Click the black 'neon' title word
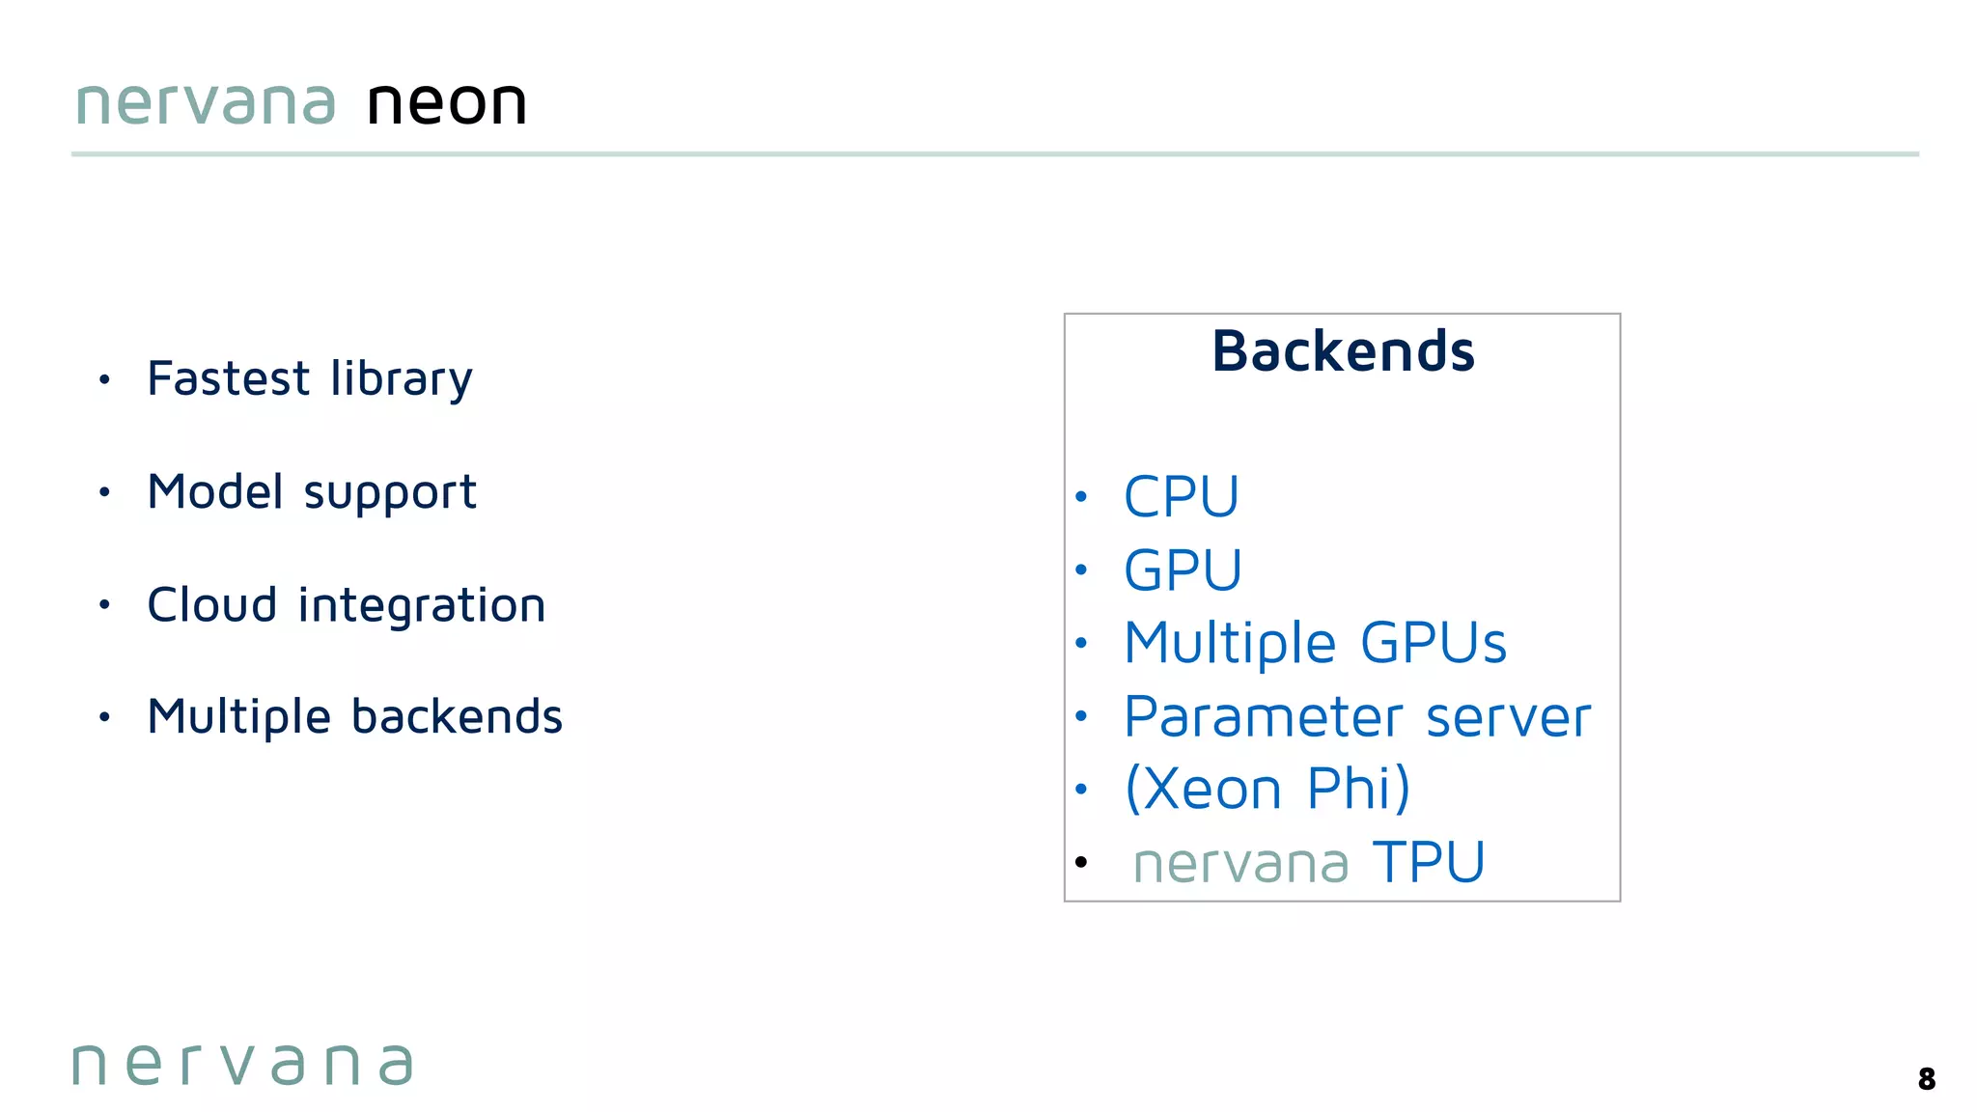 447,102
